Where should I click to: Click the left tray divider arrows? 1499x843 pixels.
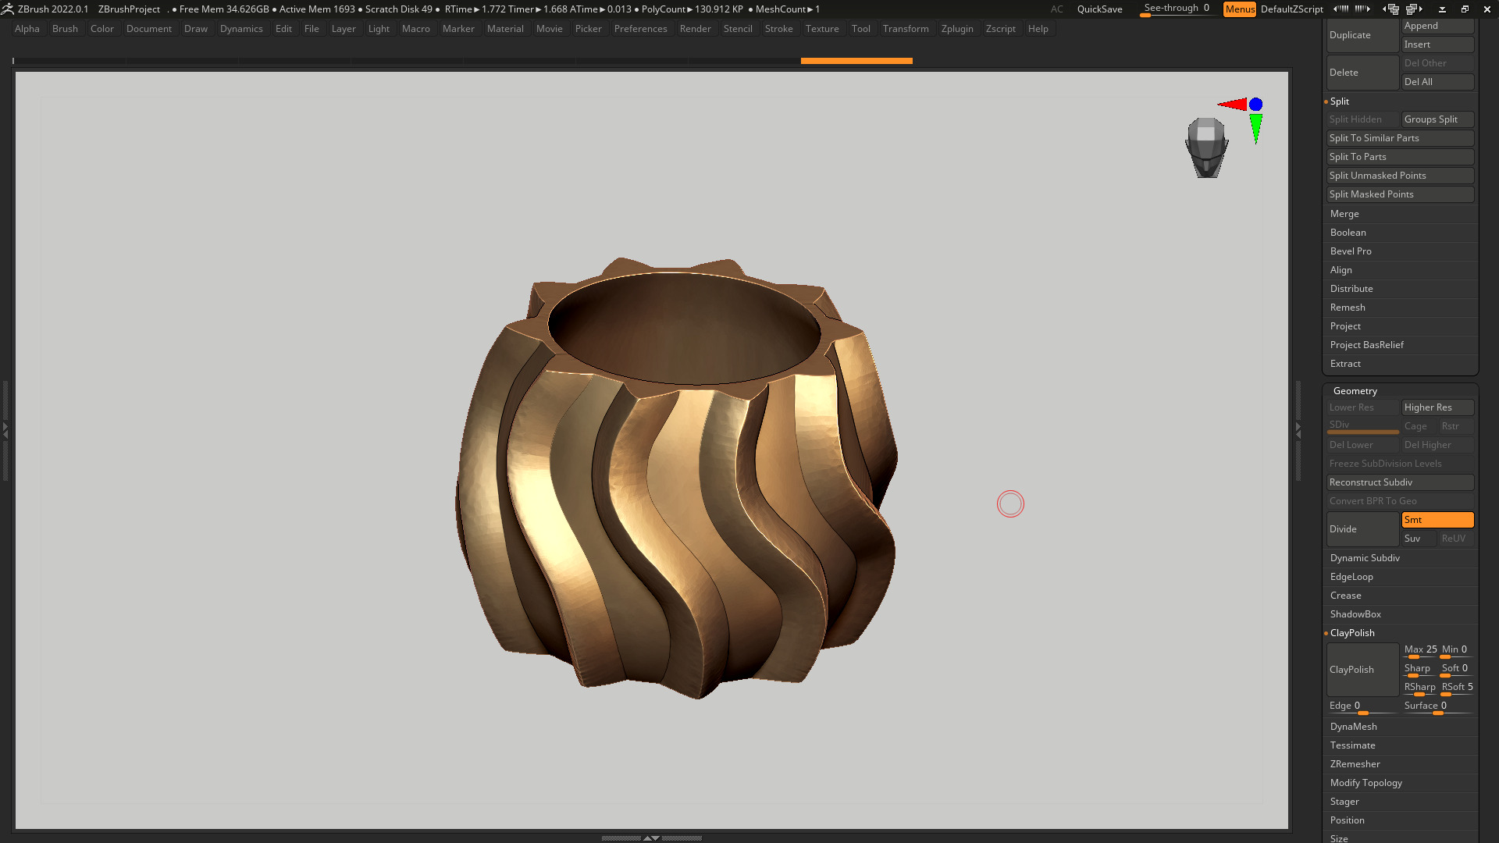pos(5,430)
